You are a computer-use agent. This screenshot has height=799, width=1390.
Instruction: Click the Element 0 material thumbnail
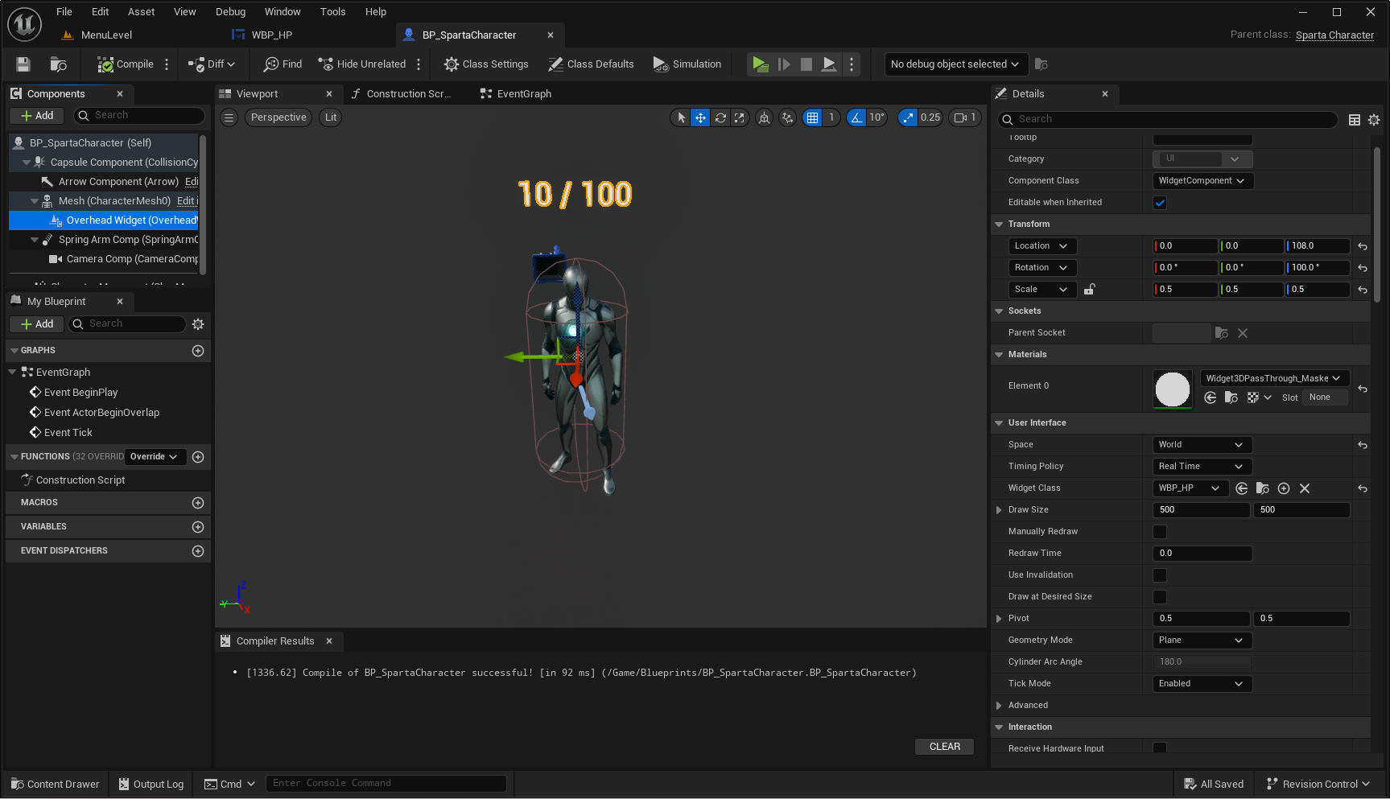point(1173,389)
